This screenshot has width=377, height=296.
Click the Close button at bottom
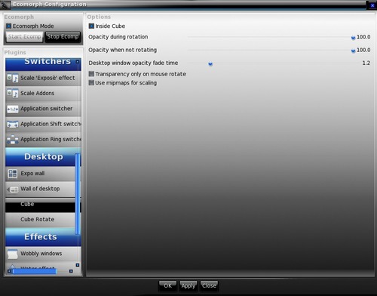209,285
